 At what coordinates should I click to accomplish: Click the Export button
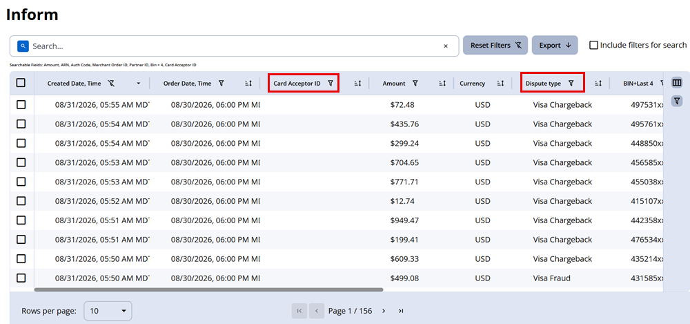pos(555,45)
